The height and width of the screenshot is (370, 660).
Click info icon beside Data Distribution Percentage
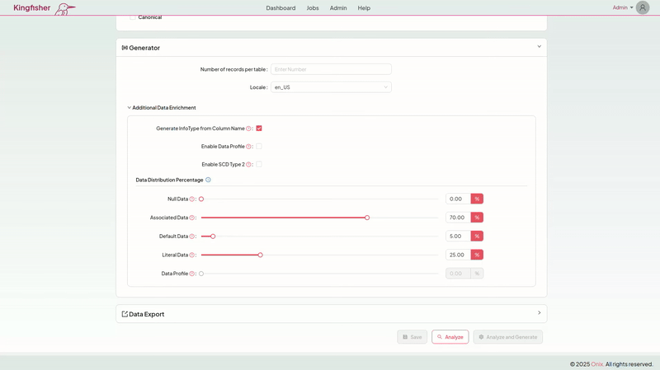[208, 180]
